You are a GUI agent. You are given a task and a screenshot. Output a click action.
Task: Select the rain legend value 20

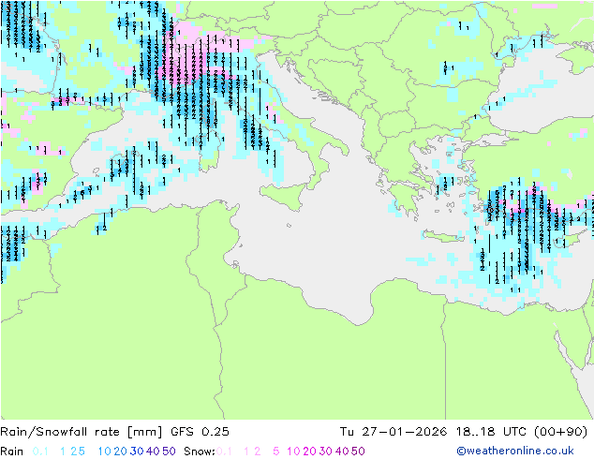pos(121,452)
